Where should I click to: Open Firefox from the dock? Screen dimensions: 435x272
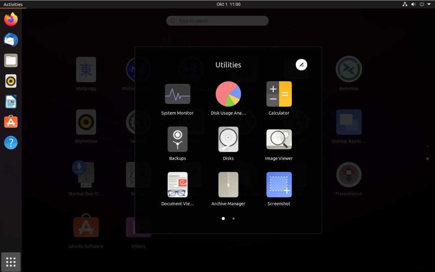(11, 19)
